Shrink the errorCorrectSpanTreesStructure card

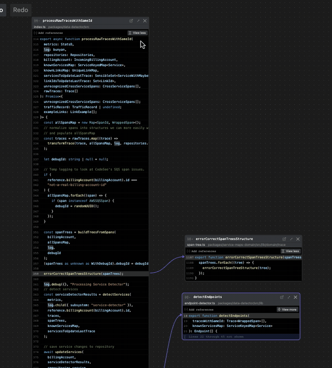click(291, 239)
